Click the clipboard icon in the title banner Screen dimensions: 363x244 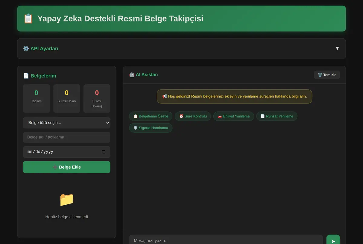point(28,18)
